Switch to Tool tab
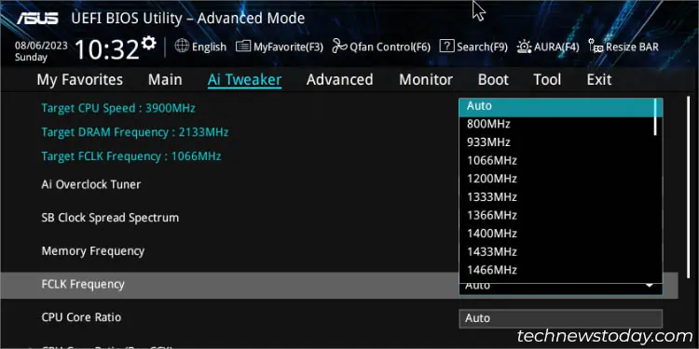The image size is (699, 349). tap(547, 80)
